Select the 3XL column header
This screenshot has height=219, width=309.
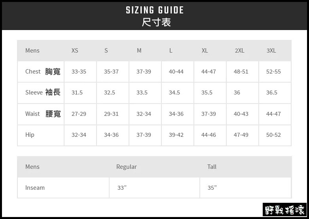pos(271,51)
